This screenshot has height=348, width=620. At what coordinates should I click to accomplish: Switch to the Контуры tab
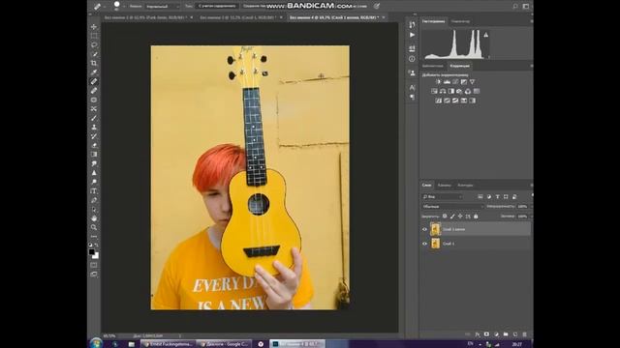coord(465,185)
